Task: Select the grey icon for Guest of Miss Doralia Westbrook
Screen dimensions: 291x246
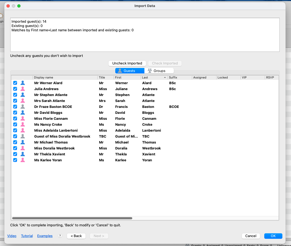Action: tap(23, 136)
